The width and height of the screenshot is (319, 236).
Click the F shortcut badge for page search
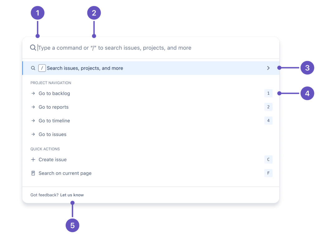pos(268,173)
